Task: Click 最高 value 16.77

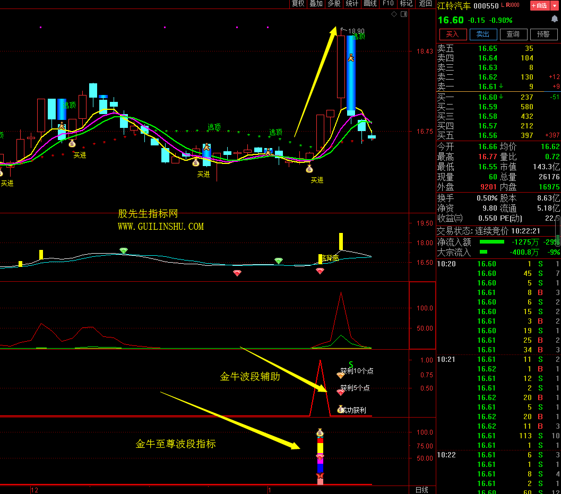Action: pos(488,157)
